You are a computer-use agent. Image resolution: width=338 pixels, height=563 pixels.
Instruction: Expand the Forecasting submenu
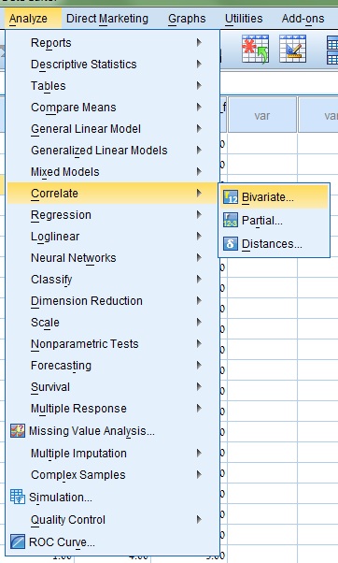113,366
